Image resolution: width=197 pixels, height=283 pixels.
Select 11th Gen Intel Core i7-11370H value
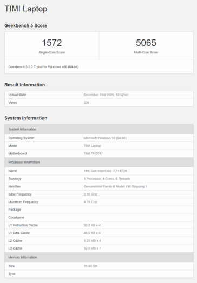pos(106,171)
